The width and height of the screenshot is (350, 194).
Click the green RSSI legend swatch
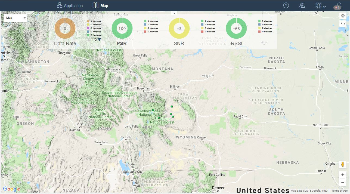coord(259,21)
